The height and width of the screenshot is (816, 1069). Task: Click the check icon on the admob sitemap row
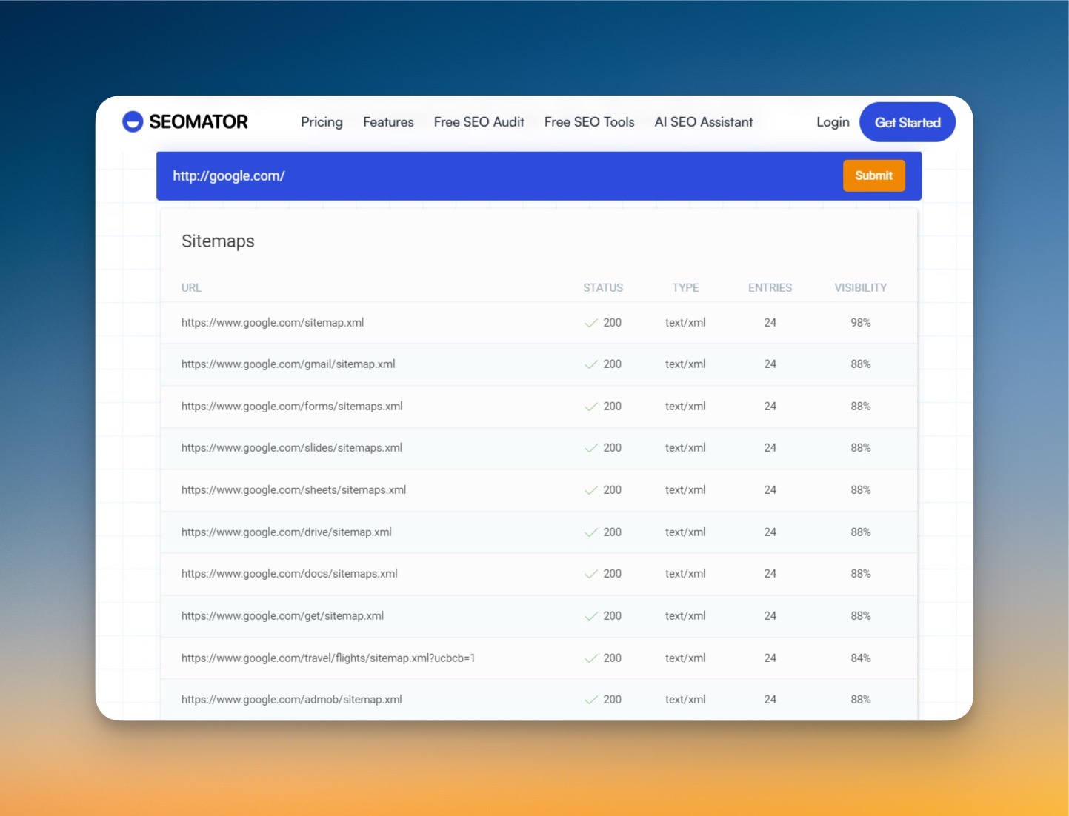coord(590,699)
